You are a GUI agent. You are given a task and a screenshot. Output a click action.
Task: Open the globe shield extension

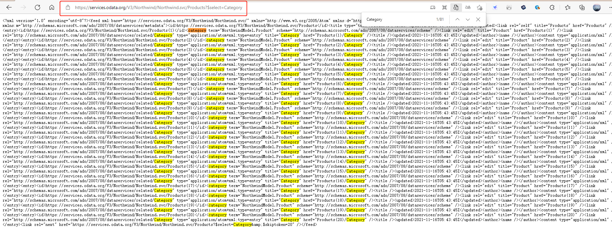point(538,7)
